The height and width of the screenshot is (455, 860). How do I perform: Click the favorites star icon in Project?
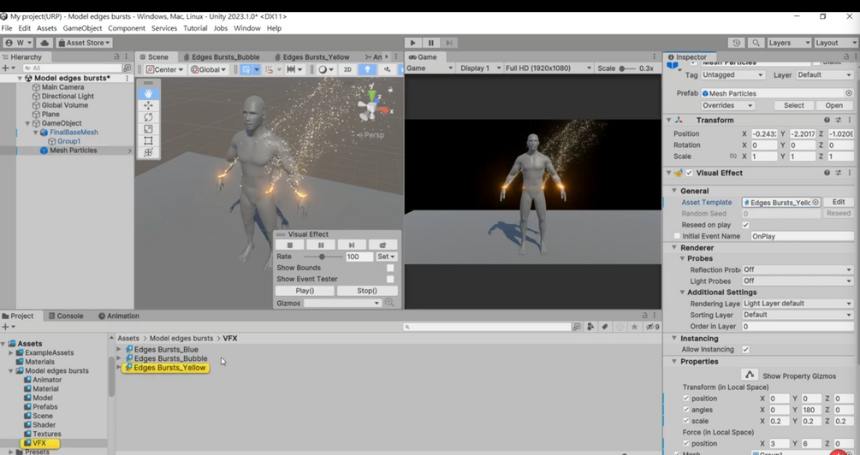pyautogui.click(x=635, y=327)
